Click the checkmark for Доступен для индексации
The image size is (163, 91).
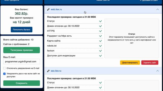click(100, 56)
